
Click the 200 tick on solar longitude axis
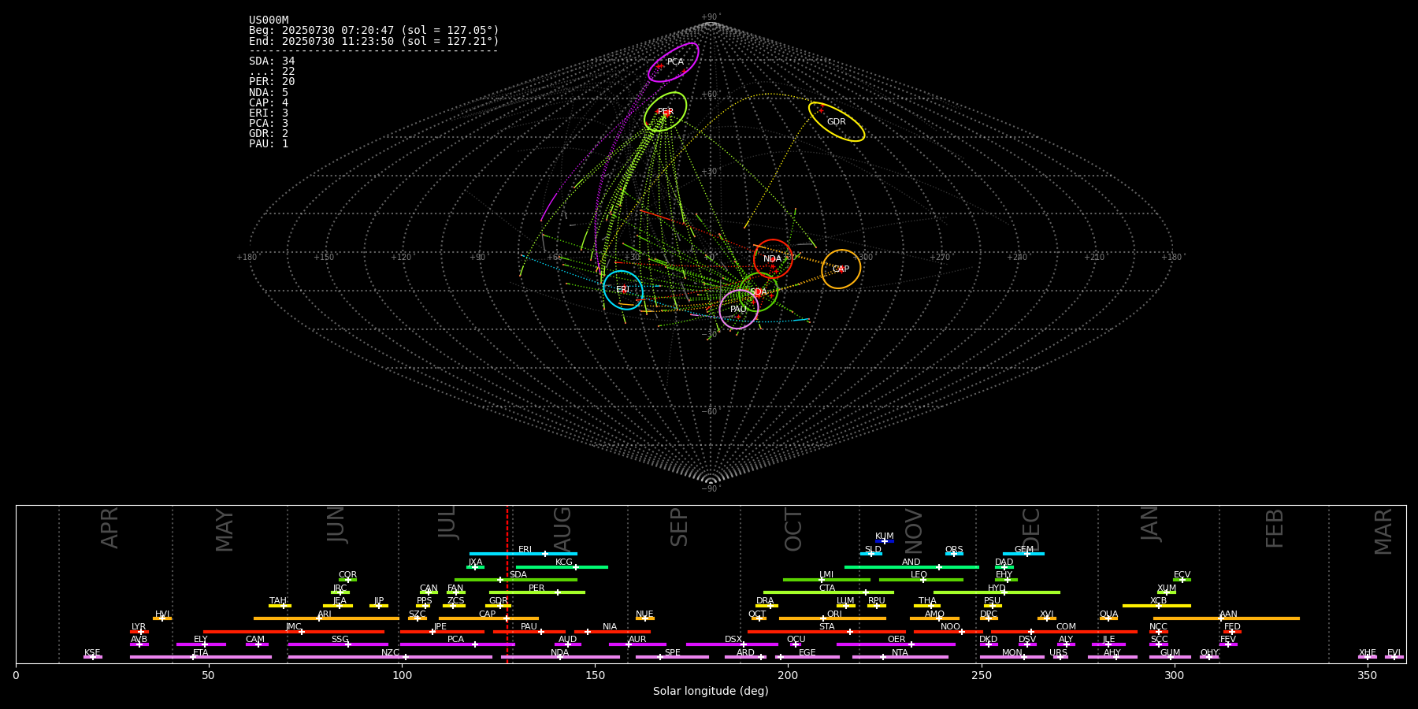788,675
